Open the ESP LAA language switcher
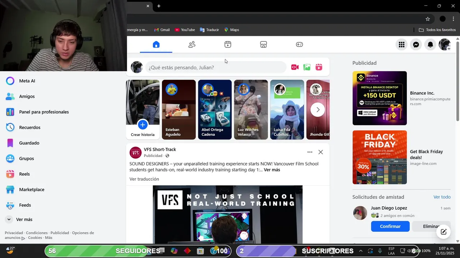The width and height of the screenshot is (460, 258). [x=391, y=251]
